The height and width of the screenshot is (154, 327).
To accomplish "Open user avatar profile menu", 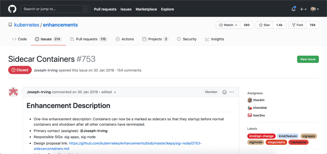I will [315, 9].
